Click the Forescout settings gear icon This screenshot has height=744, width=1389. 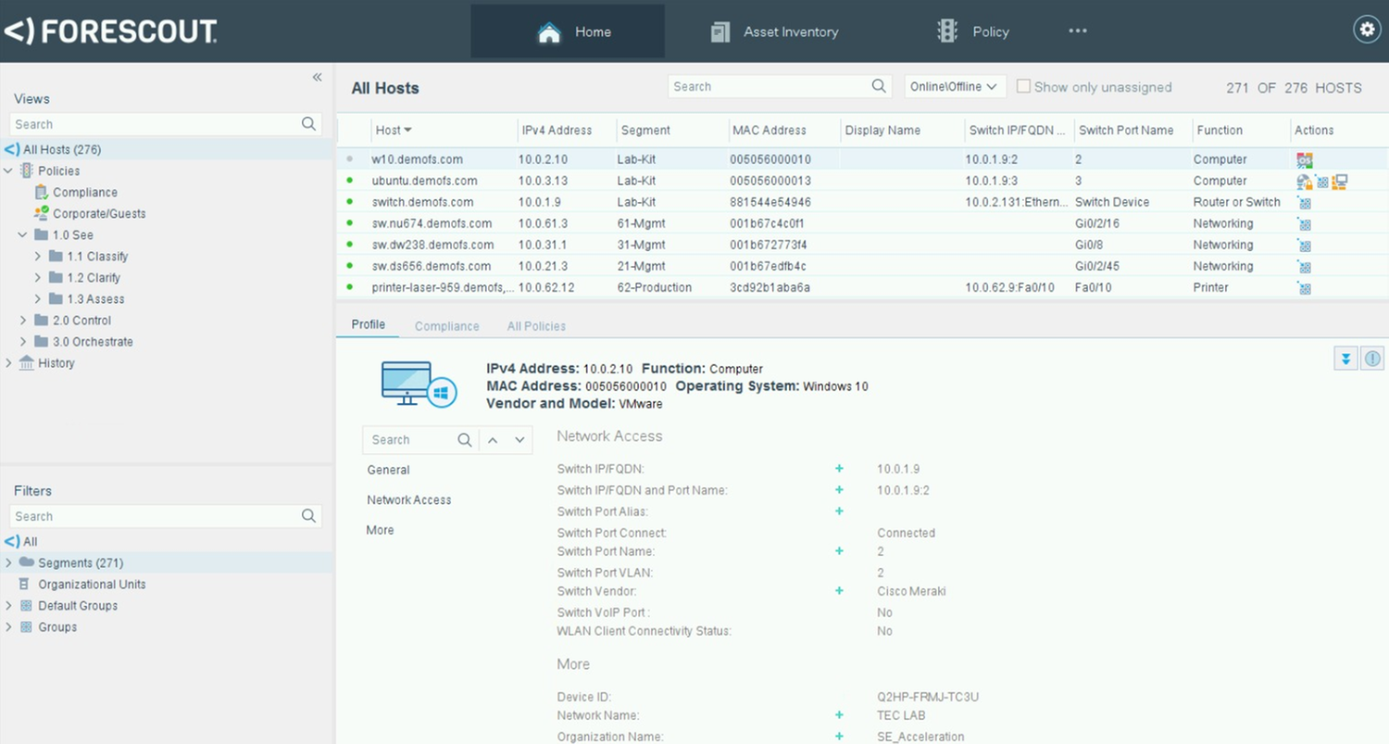[x=1367, y=30]
